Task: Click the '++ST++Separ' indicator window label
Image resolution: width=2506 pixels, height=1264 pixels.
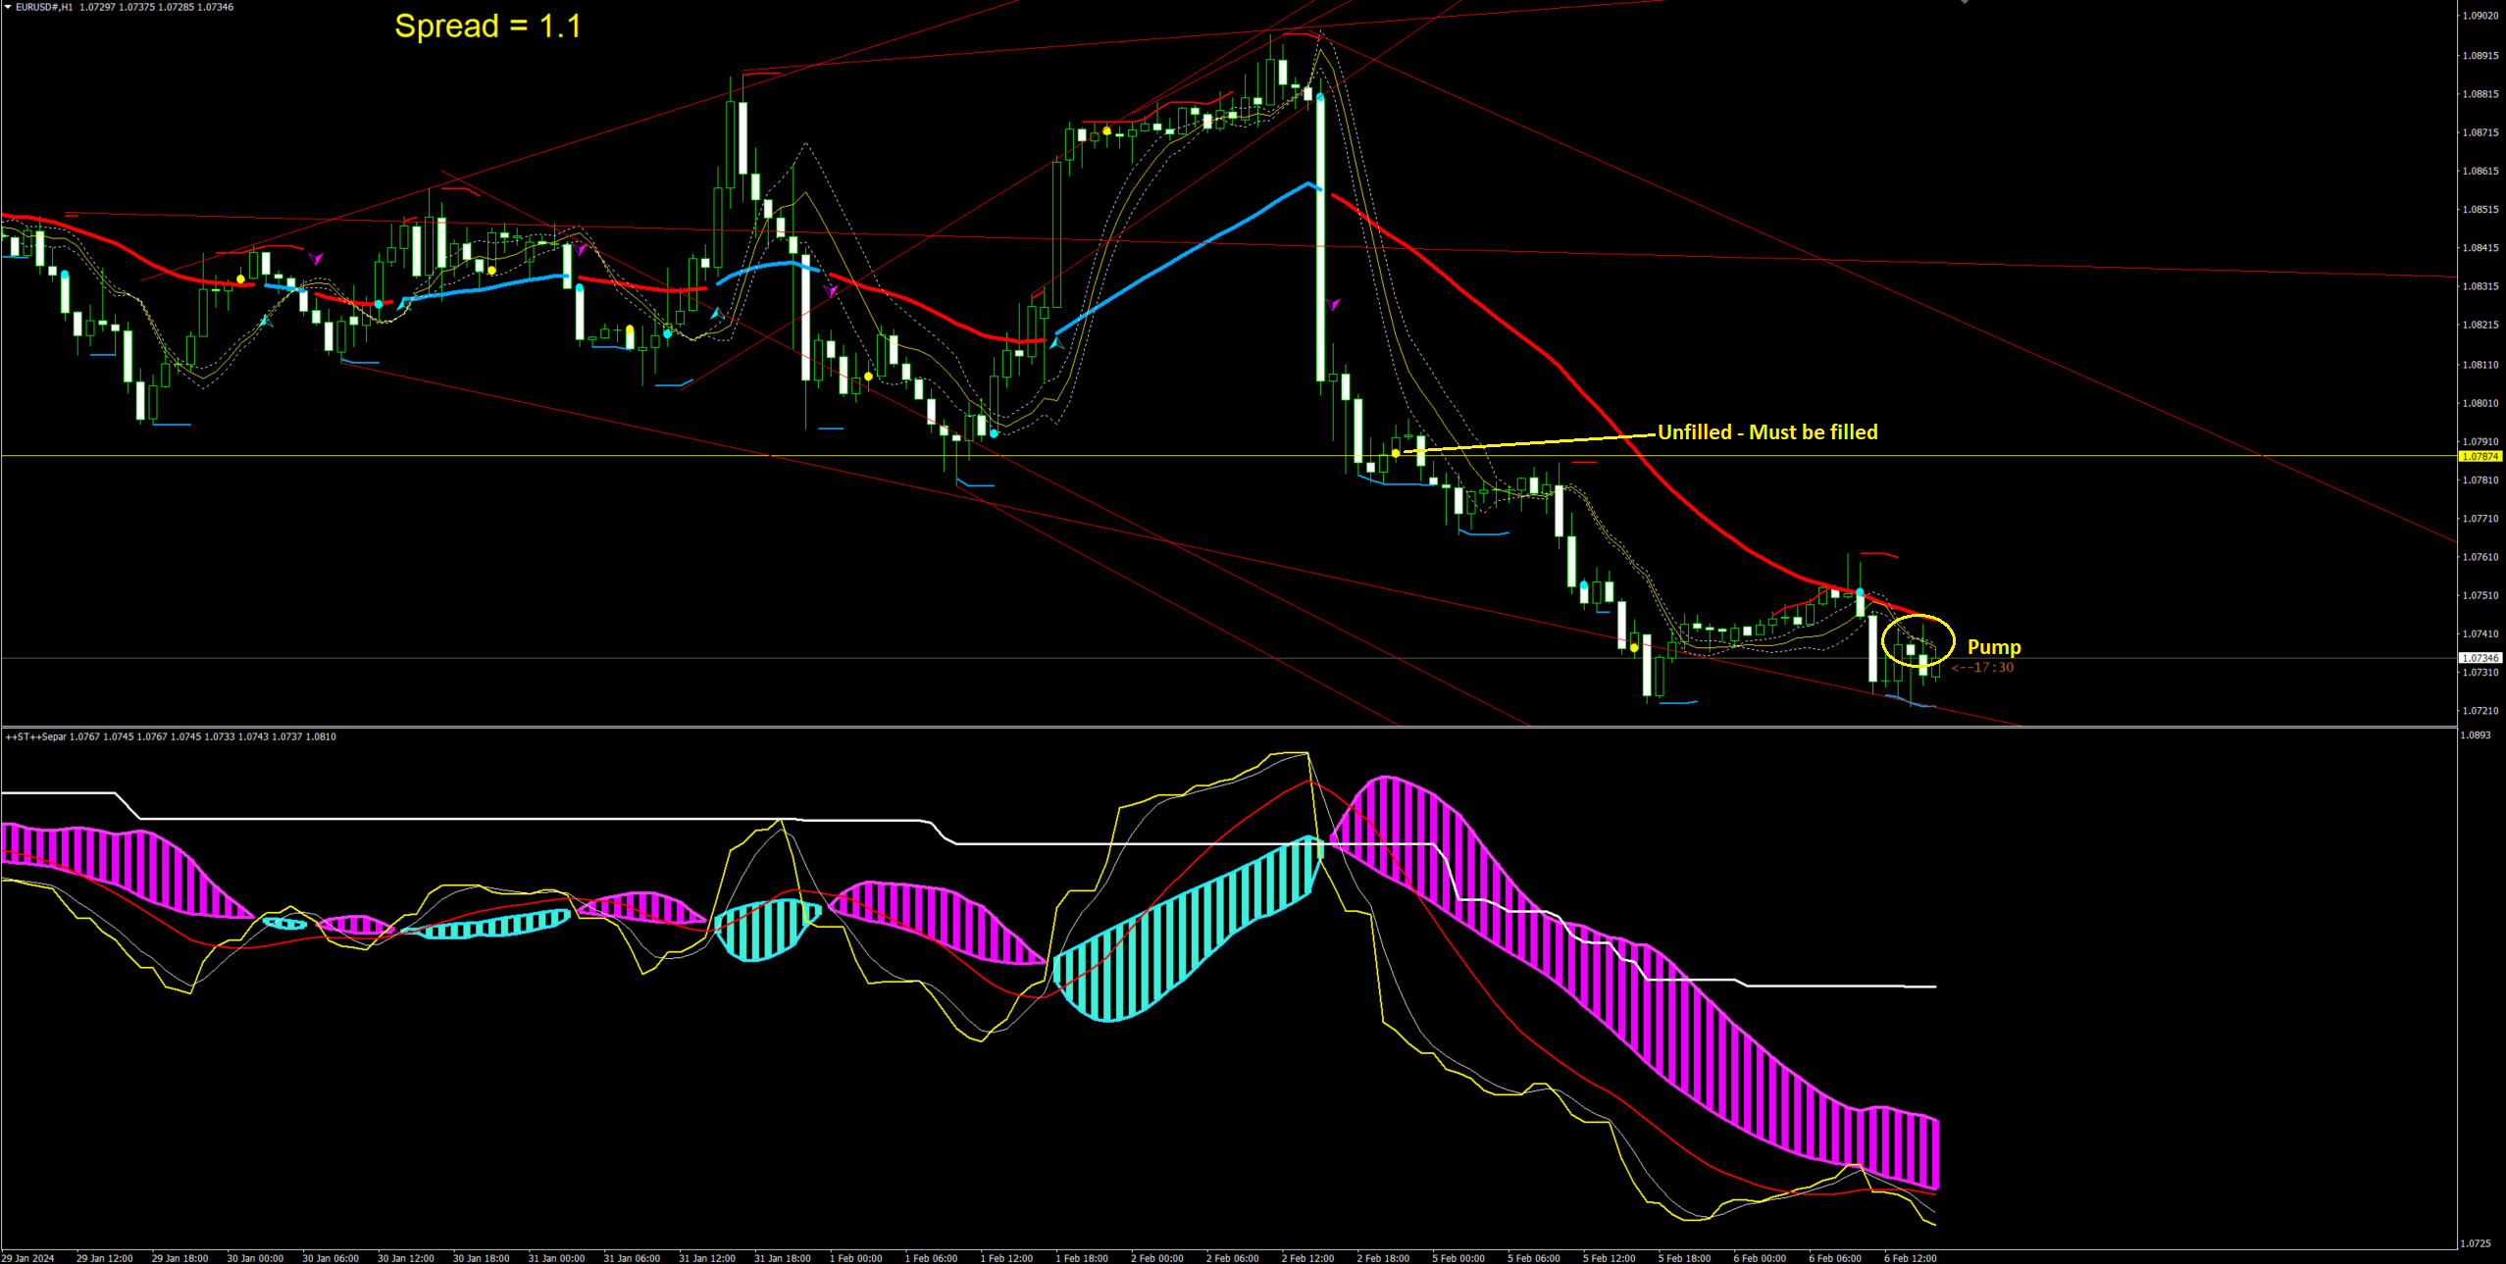Action: coord(35,736)
